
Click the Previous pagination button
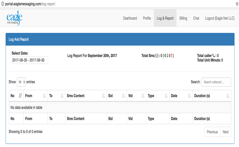point(212,132)
